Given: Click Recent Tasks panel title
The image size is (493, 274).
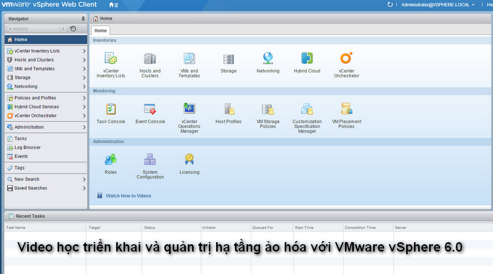Looking at the screenshot, I should [30, 216].
